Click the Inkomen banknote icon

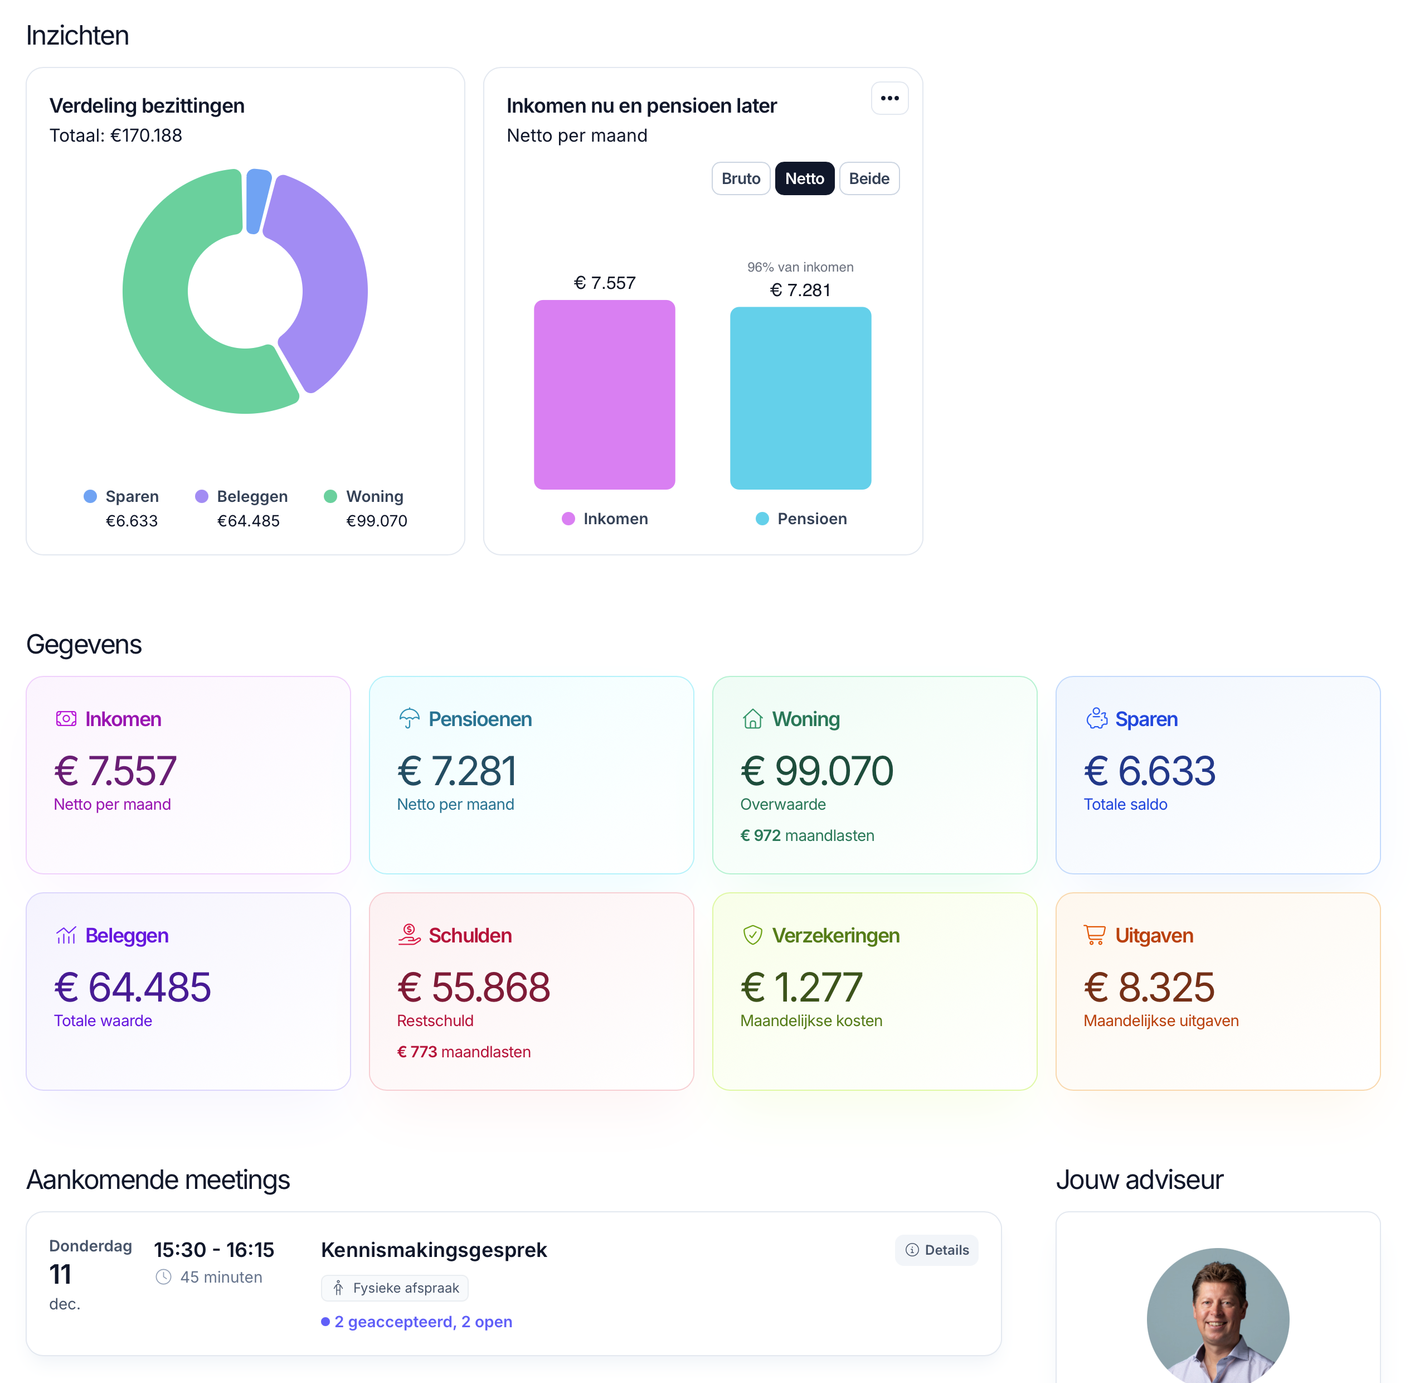(66, 718)
